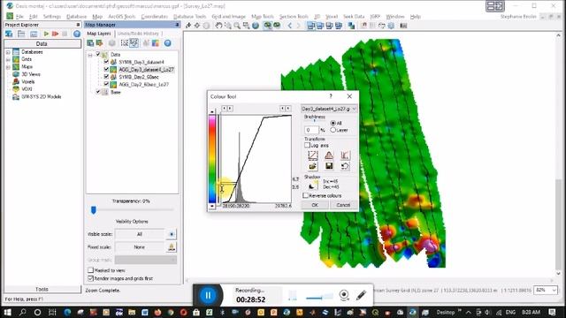Pause the screen recording
This screenshot has height=318, width=566.
tap(208, 295)
